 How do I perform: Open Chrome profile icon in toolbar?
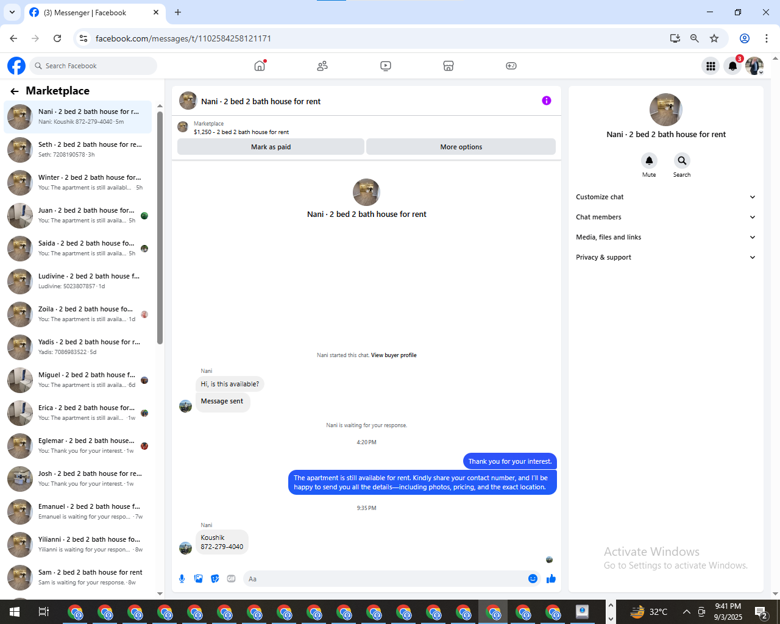point(745,38)
